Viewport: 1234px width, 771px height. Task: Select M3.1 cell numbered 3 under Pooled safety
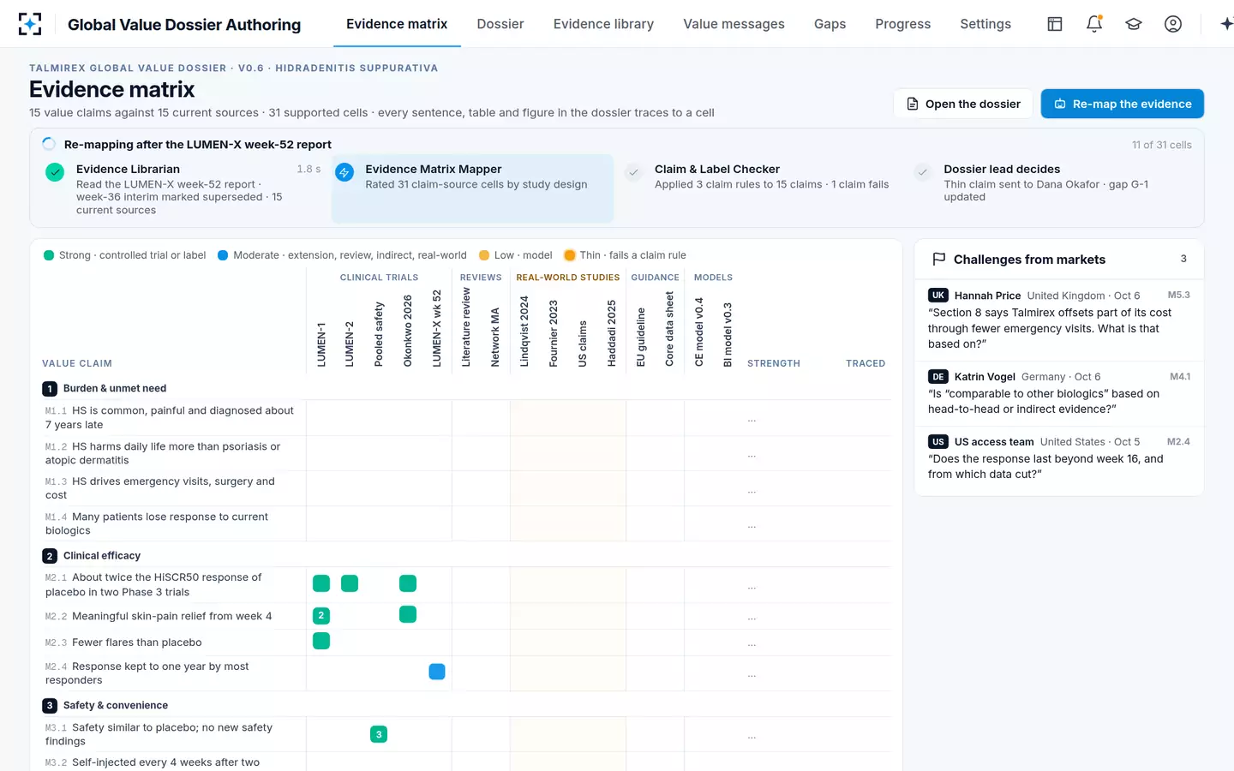(x=379, y=734)
